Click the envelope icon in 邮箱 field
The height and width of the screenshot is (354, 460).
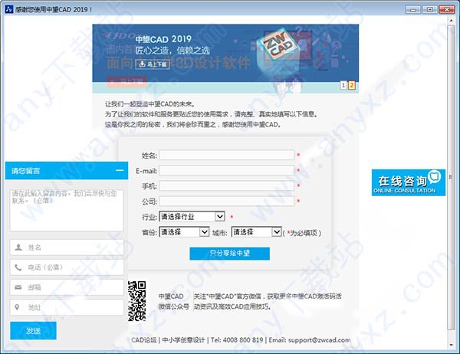(x=18, y=287)
